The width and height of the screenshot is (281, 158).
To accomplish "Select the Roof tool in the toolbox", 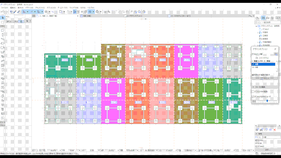I will click(x=3, y=48).
